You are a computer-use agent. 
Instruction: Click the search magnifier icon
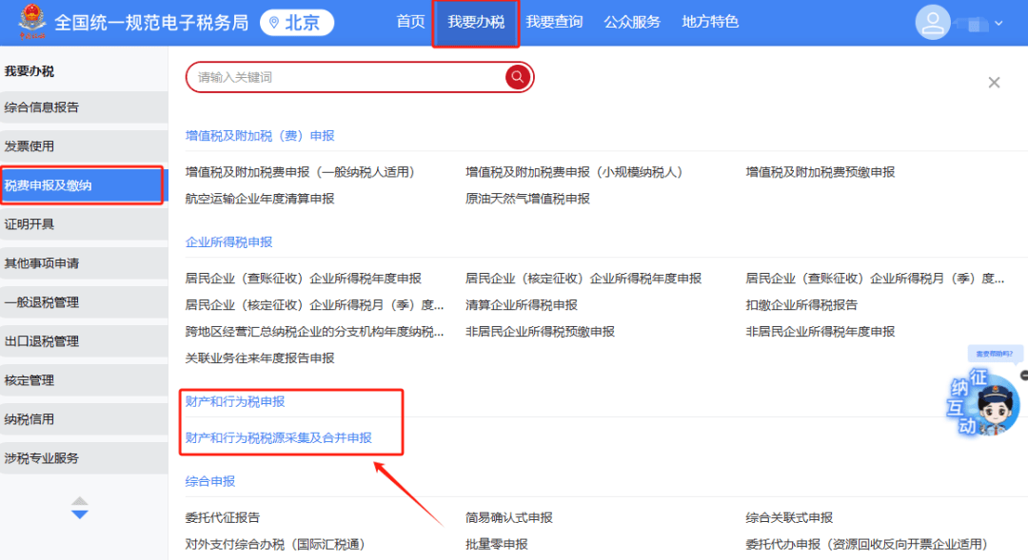click(517, 77)
